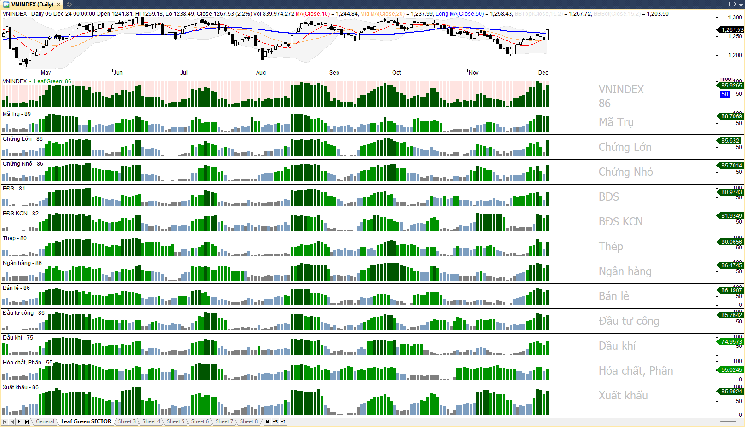Click the plus icon next to VNINDEX tab
The height and width of the screenshot is (427, 745).
pos(69,5)
